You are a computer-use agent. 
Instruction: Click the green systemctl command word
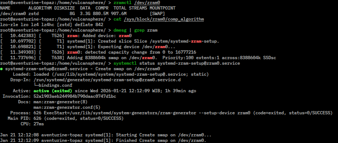click(125, 64)
